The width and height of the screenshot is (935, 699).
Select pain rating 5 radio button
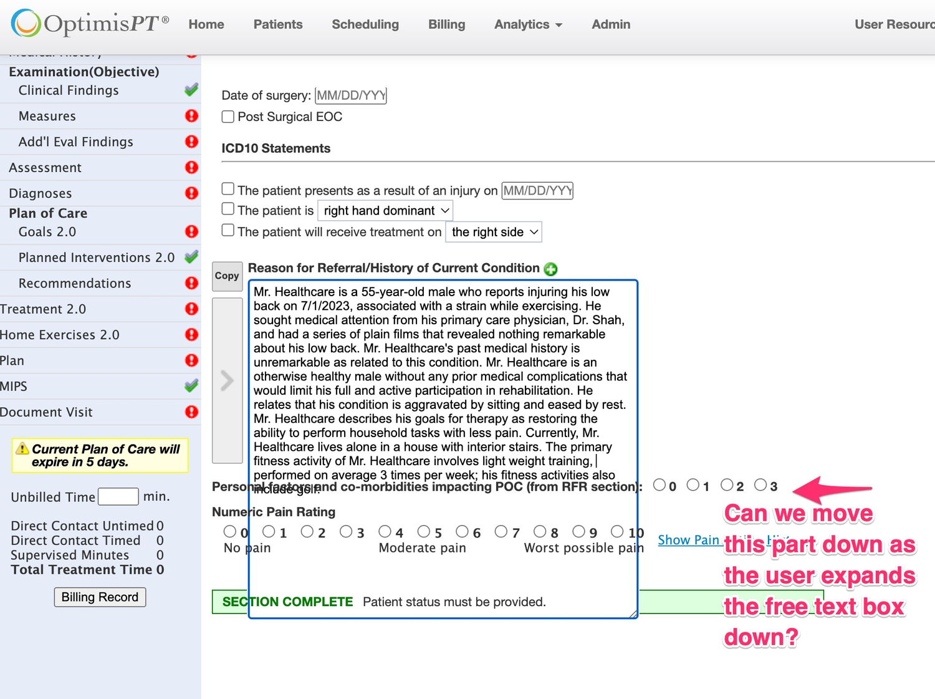point(424,531)
